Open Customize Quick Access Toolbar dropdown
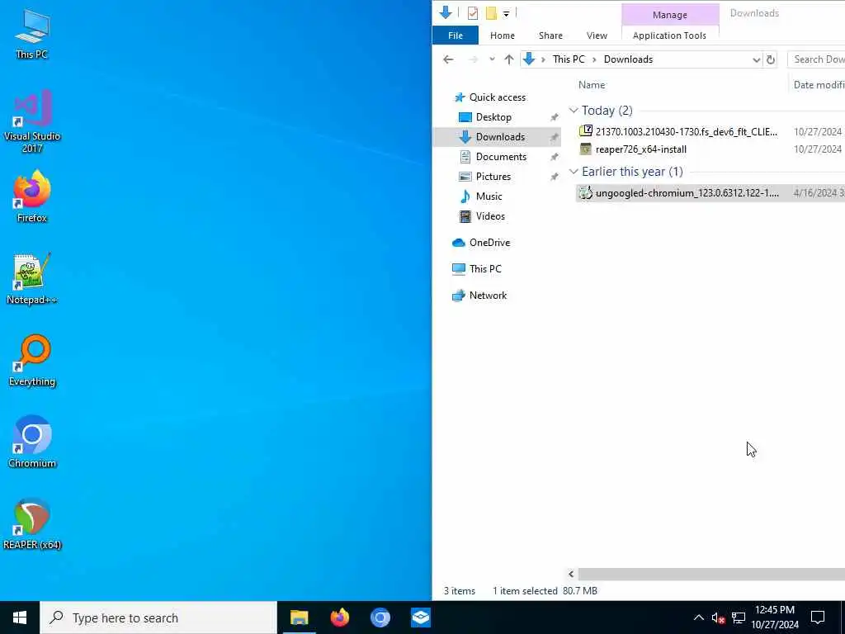This screenshot has height=634, width=845. [506, 14]
